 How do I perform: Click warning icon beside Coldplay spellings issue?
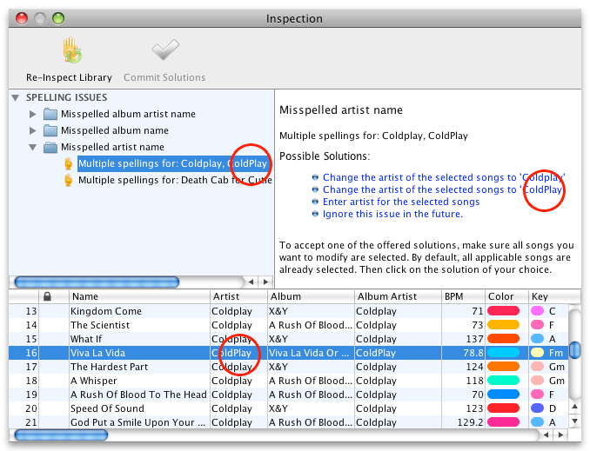[69, 164]
